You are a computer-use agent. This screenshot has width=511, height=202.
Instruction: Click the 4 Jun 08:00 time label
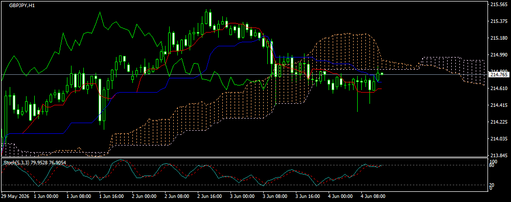click(x=373, y=196)
